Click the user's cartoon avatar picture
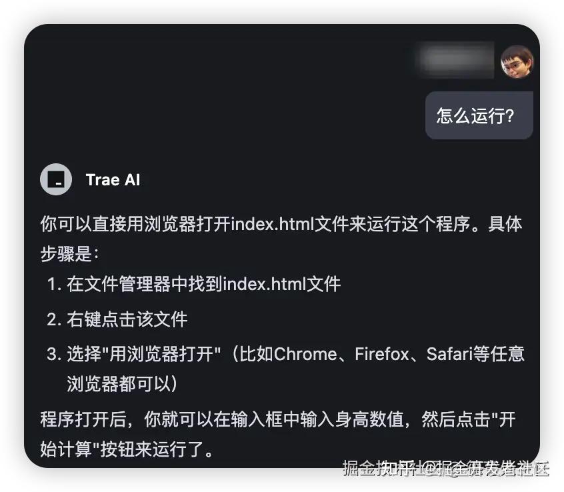The height and width of the screenshot is (492, 564). point(517,61)
